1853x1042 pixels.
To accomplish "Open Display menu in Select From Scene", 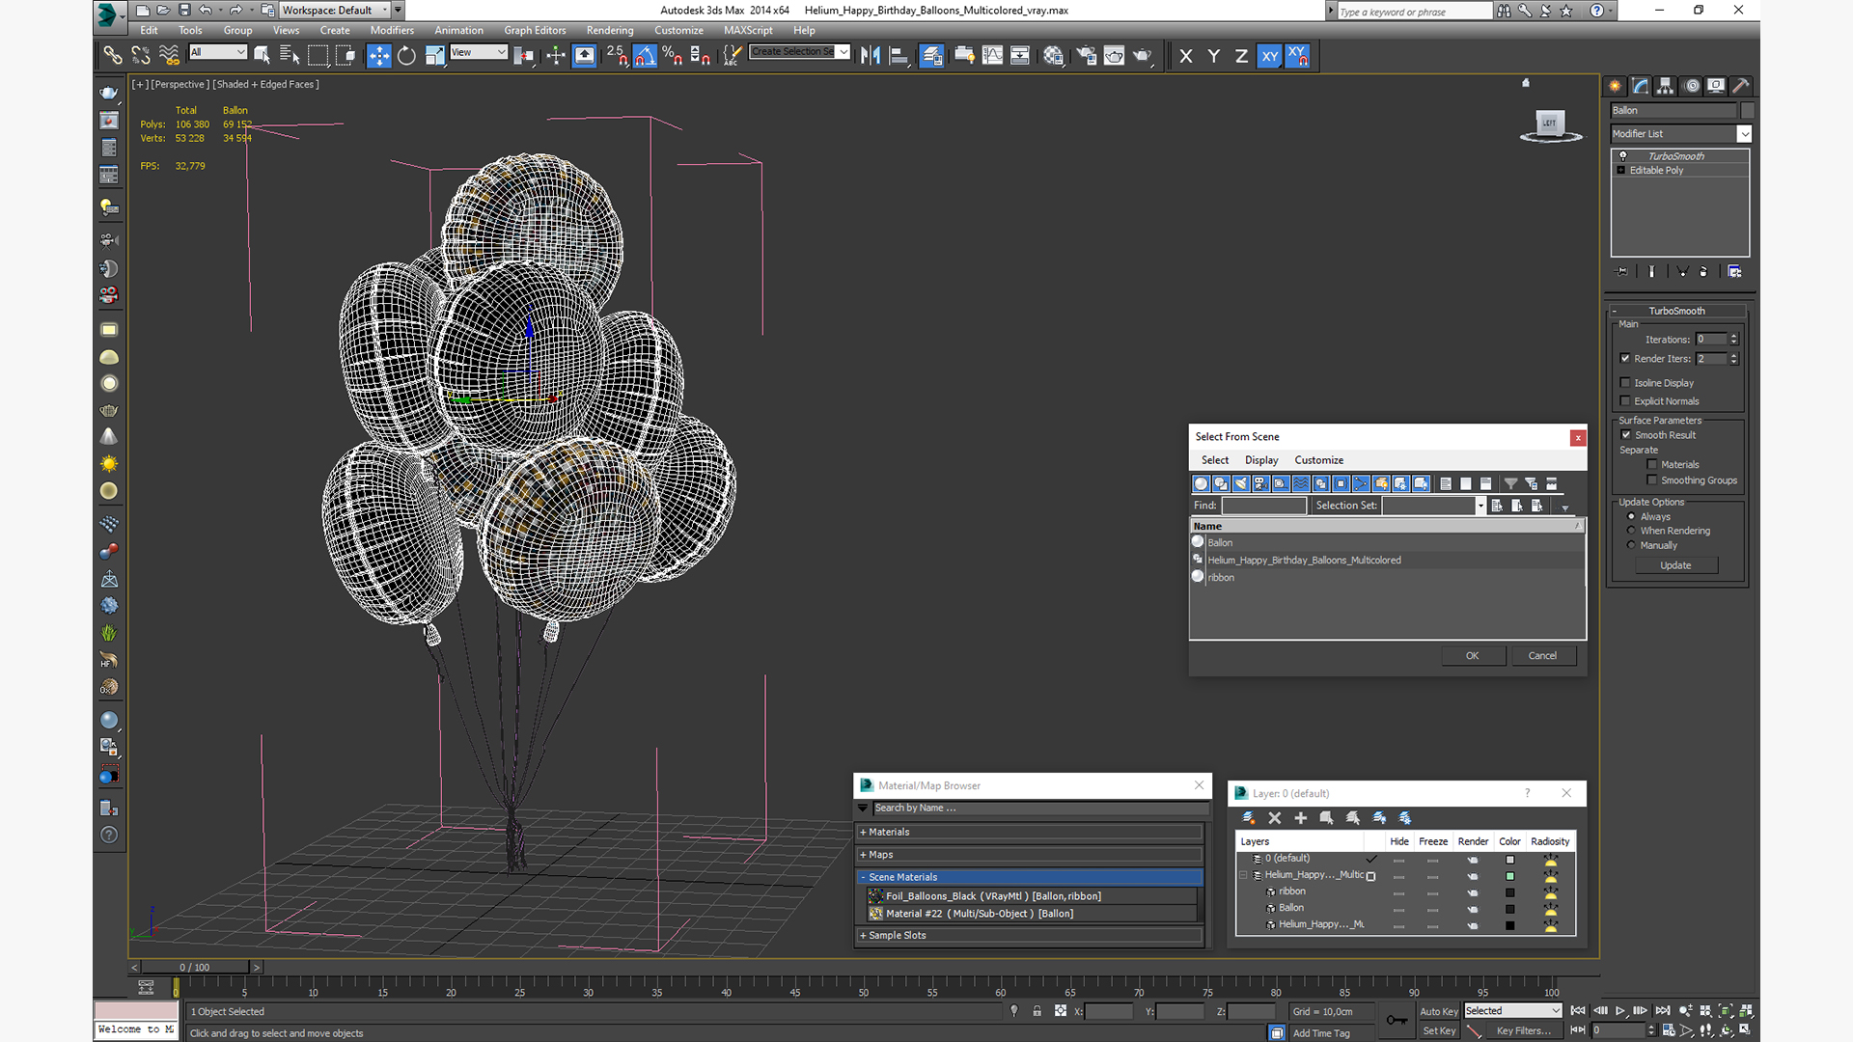I will tap(1260, 460).
